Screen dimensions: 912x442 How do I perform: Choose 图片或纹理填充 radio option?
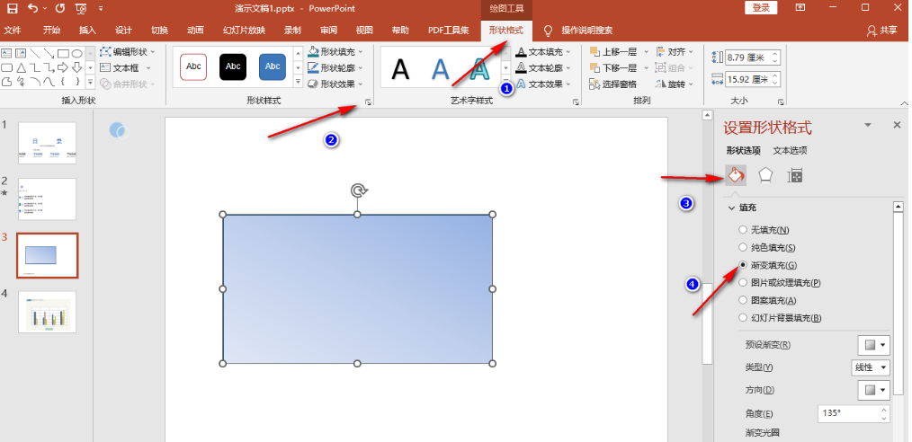point(742,283)
